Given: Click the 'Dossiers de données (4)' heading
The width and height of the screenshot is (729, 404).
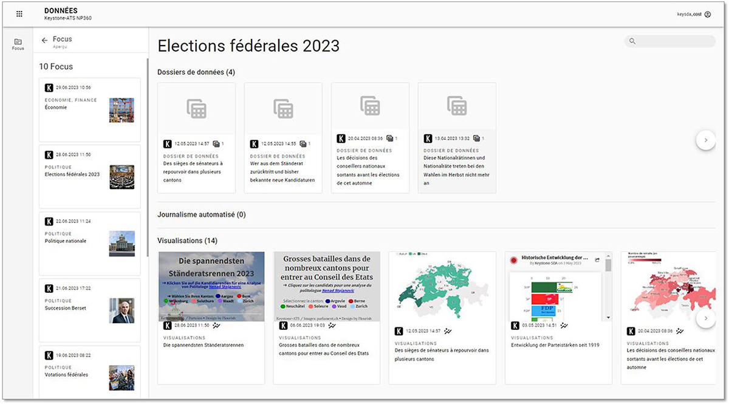Looking at the screenshot, I should [x=196, y=72].
